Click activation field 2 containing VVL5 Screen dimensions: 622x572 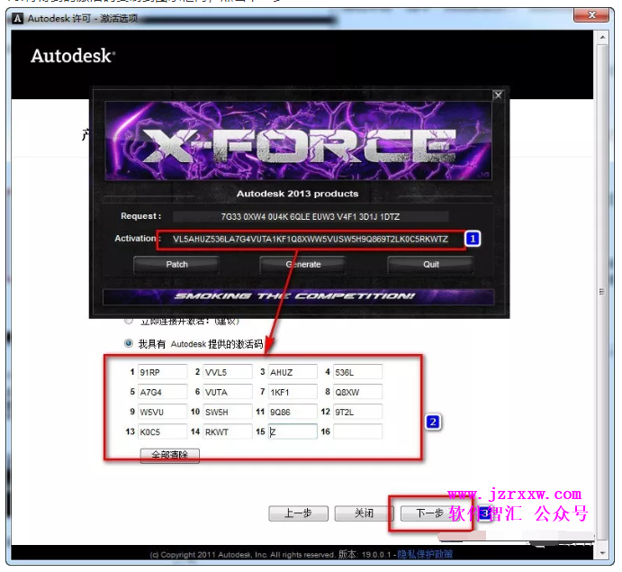pos(228,372)
